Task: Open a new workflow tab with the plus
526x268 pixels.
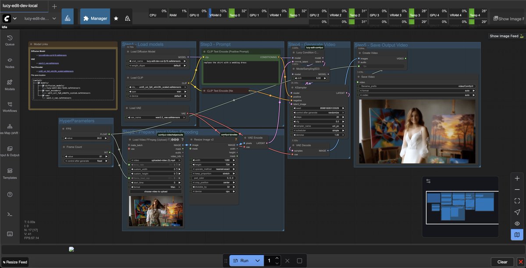Action: pyautogui.click(x=53, y=7)
